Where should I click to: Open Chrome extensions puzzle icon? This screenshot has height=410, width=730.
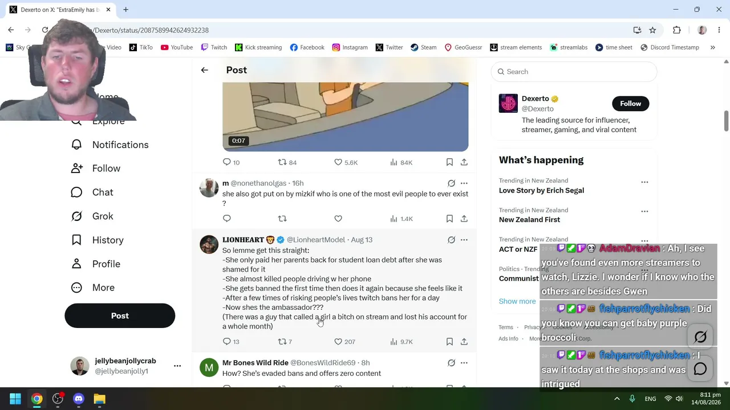677,30
